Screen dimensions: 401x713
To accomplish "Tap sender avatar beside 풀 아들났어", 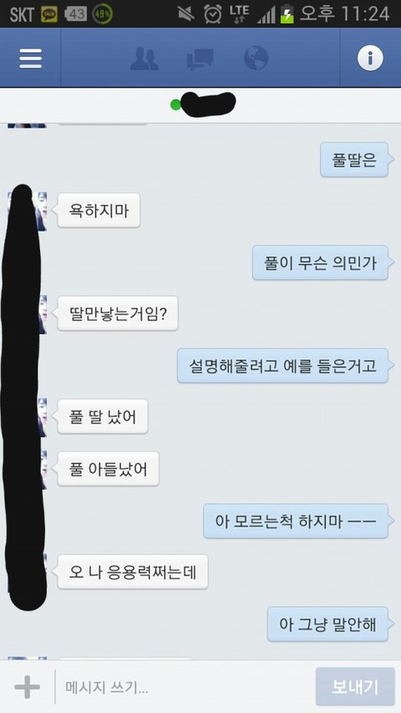I will point(43,470).
